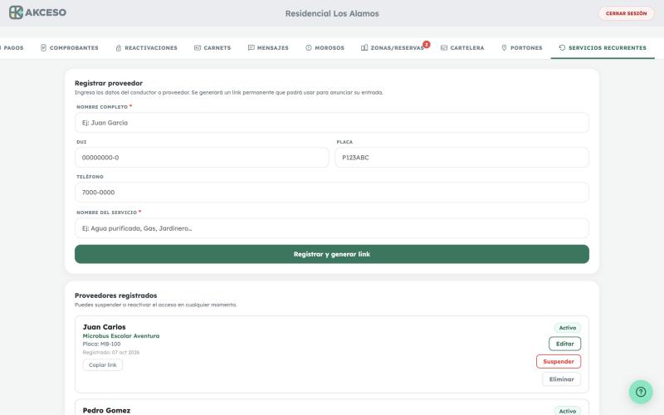Screen dimensions: 664x415
Task: Click the Reactivaciones lock icon
Action: pyautogui.click(x=119, y=48)
